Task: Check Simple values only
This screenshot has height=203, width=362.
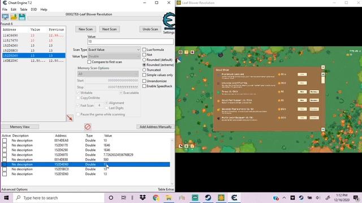Action: click(144, 75)
